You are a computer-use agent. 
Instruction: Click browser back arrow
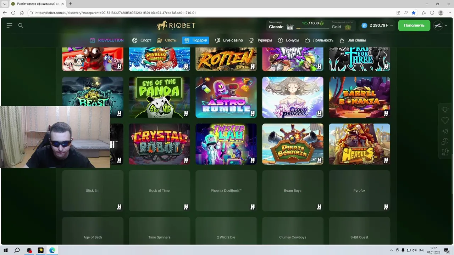[x=5, y=13]
